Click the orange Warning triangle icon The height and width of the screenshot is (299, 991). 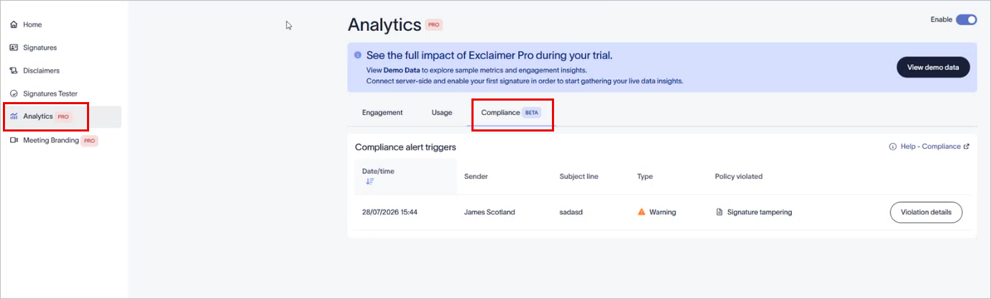pos(642,212)
